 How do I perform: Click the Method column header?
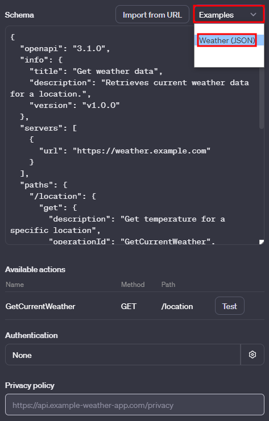133,285
